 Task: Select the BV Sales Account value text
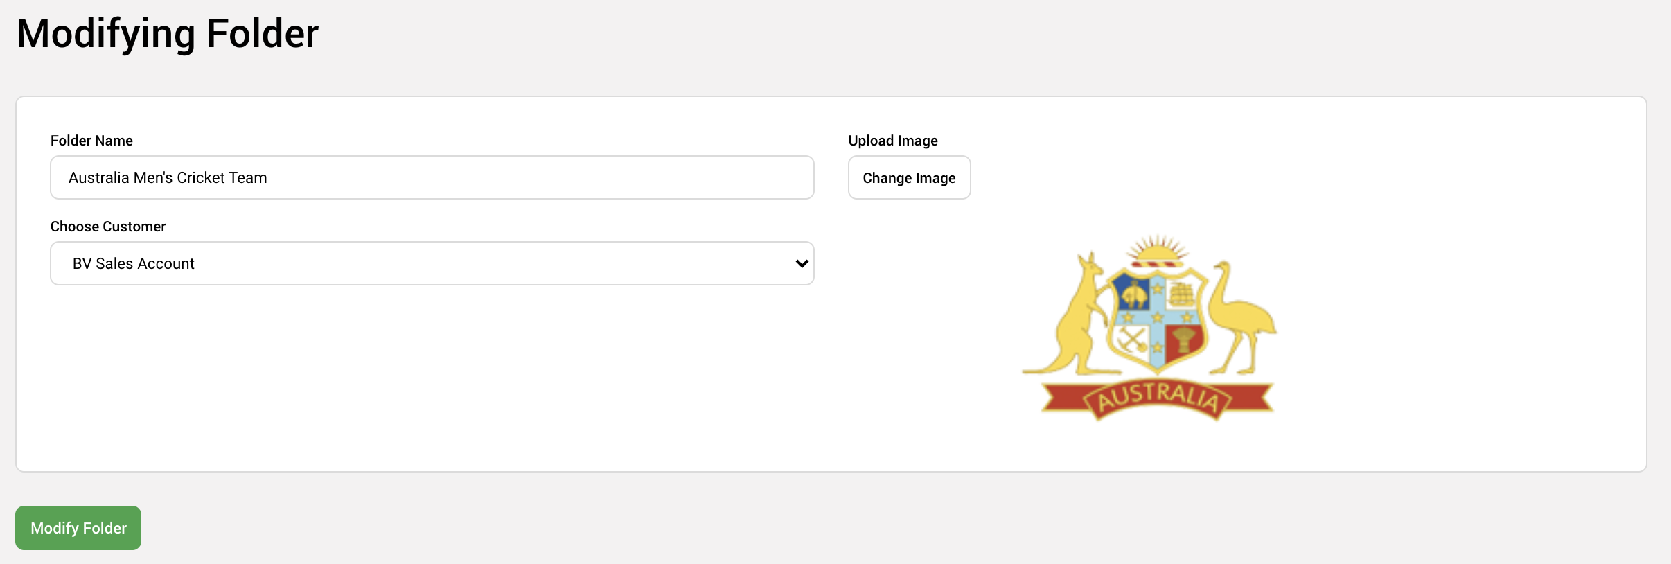click(134, 263)
